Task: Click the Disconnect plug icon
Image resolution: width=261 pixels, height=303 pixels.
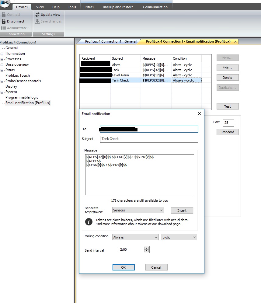Action: pos(3,21)
